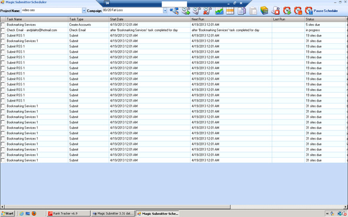
Task: Launch Internet Explorer from quick launch
Action: 22,213
